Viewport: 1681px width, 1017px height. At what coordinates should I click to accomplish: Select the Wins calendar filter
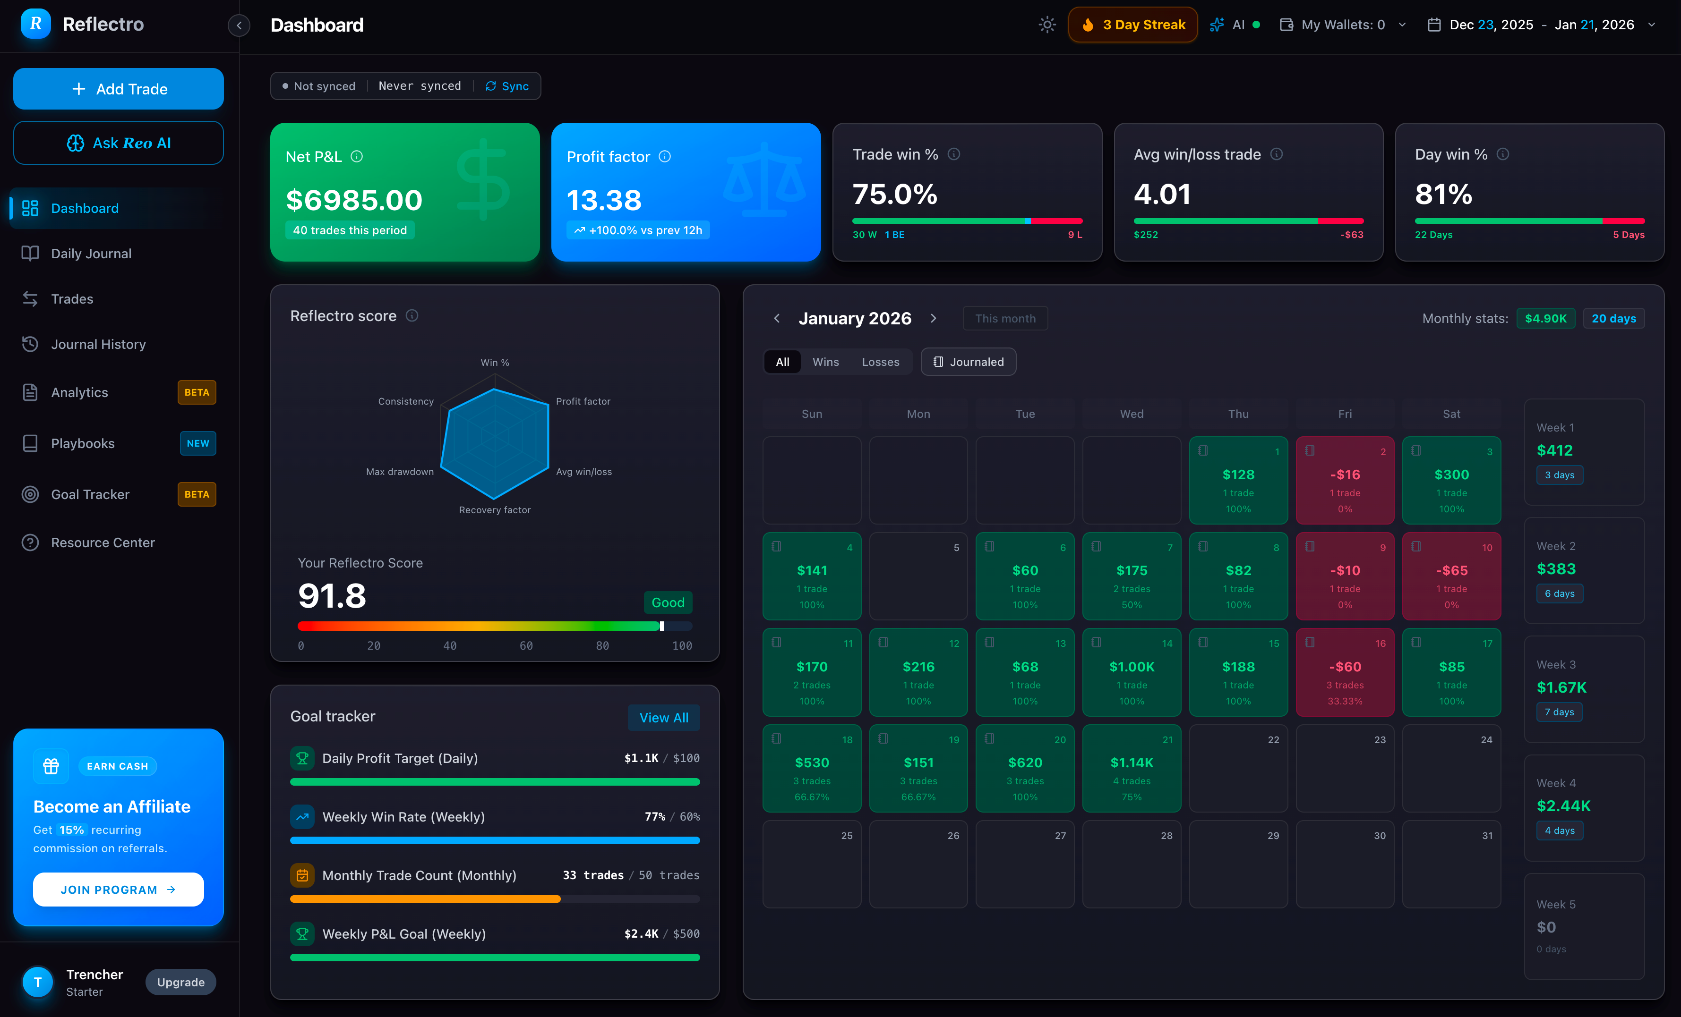[x=825, y=362]
